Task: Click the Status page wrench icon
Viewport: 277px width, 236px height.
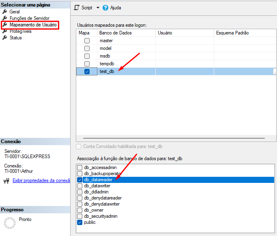Action: (x=5, y=38)
